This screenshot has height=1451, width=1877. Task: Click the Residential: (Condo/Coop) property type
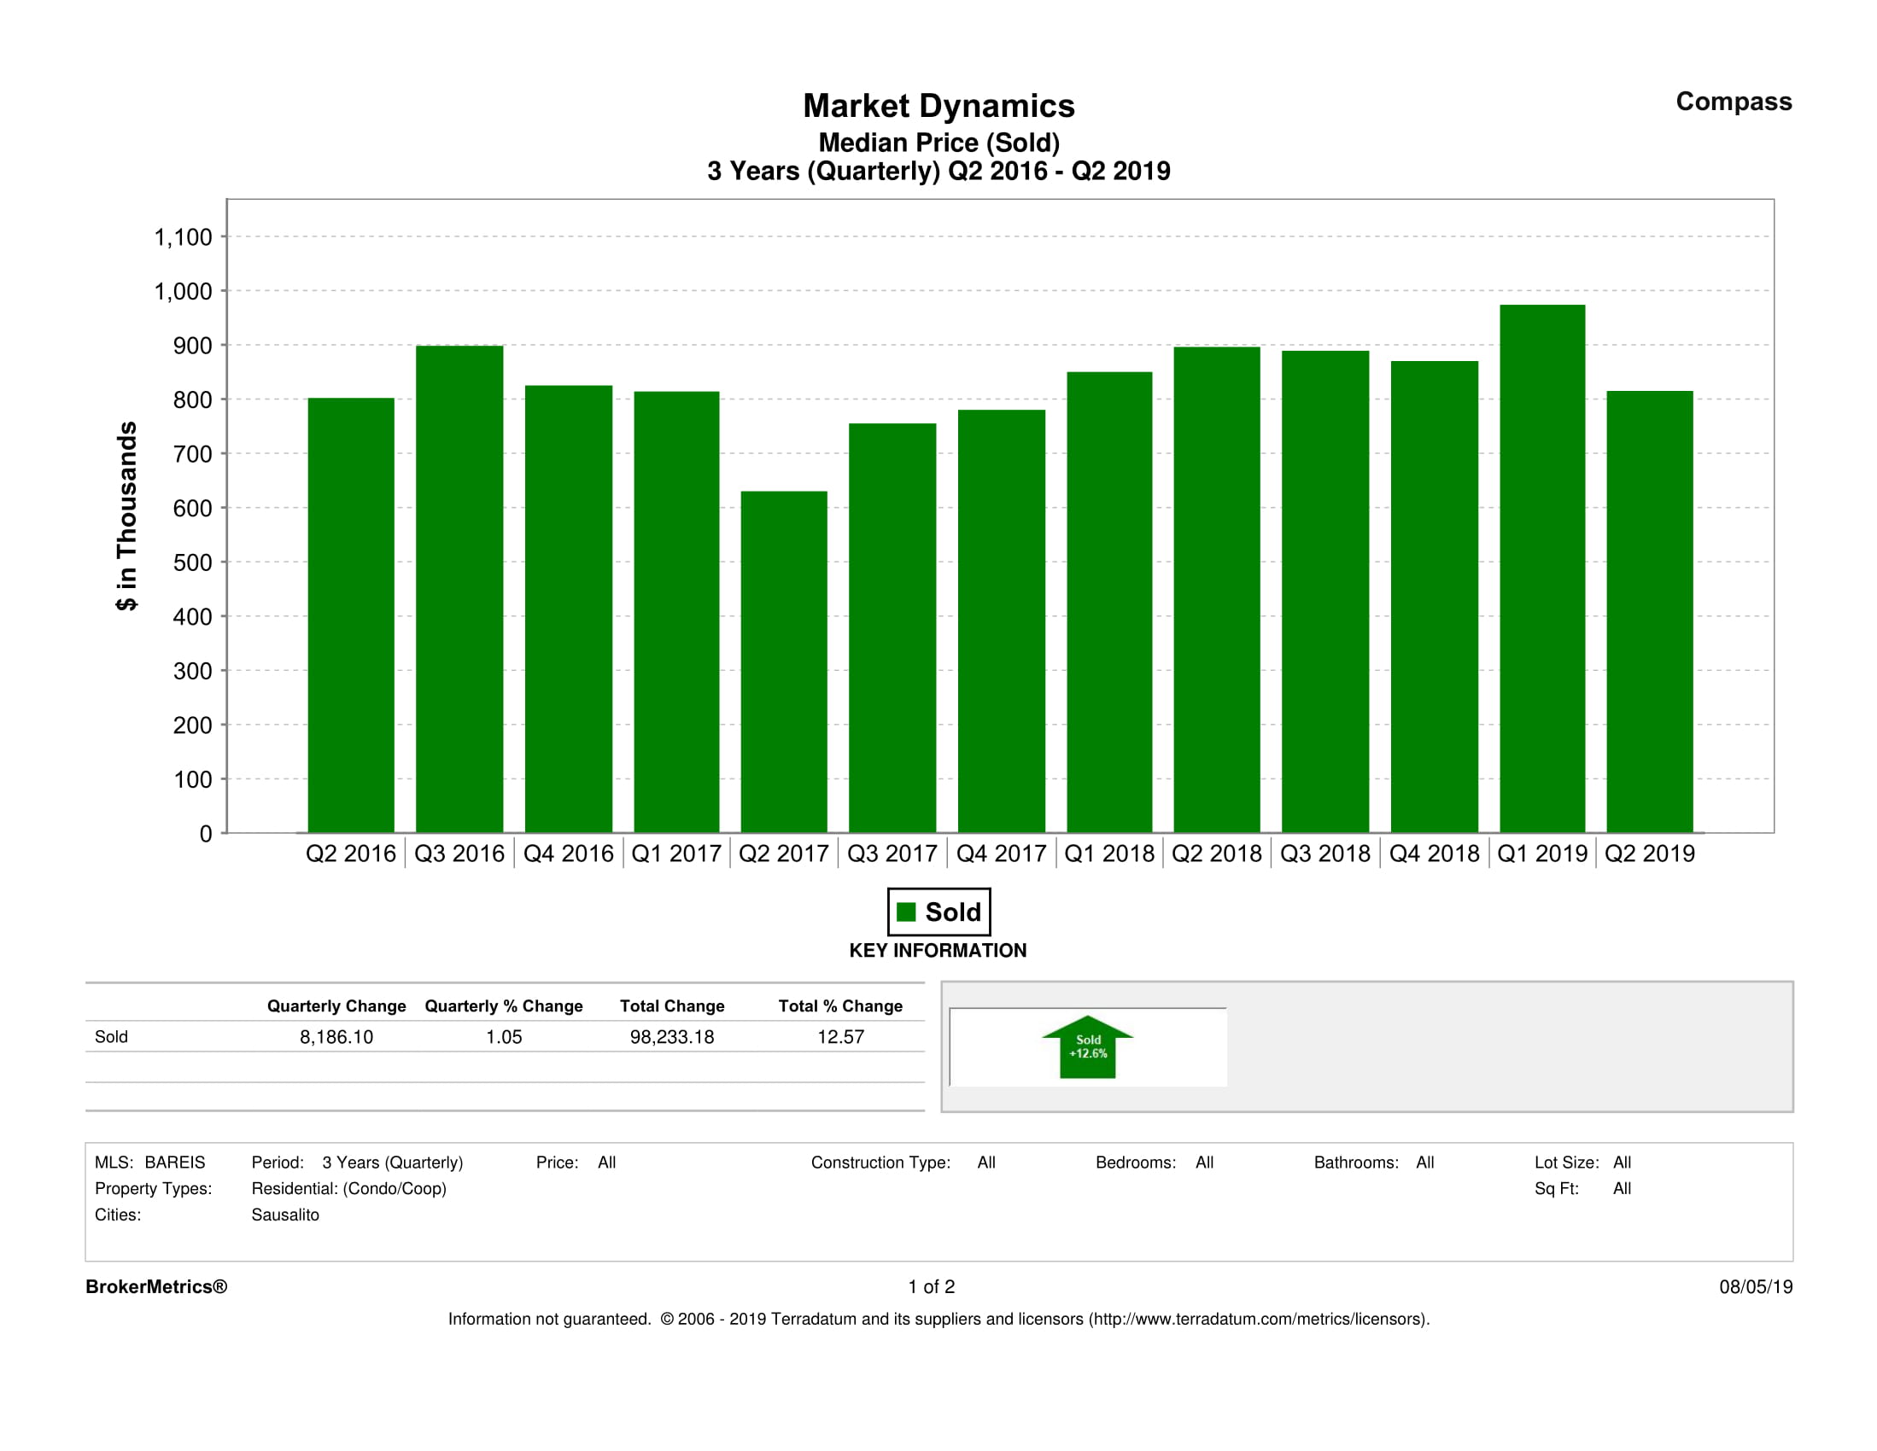348,1188
